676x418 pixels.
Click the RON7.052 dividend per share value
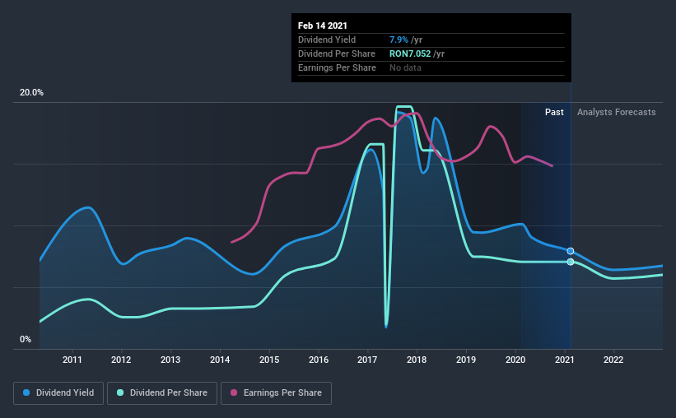[410, 53]
